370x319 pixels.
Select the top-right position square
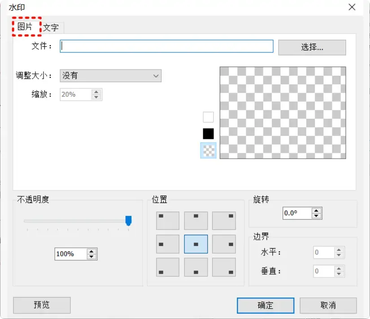coord(224,220)
